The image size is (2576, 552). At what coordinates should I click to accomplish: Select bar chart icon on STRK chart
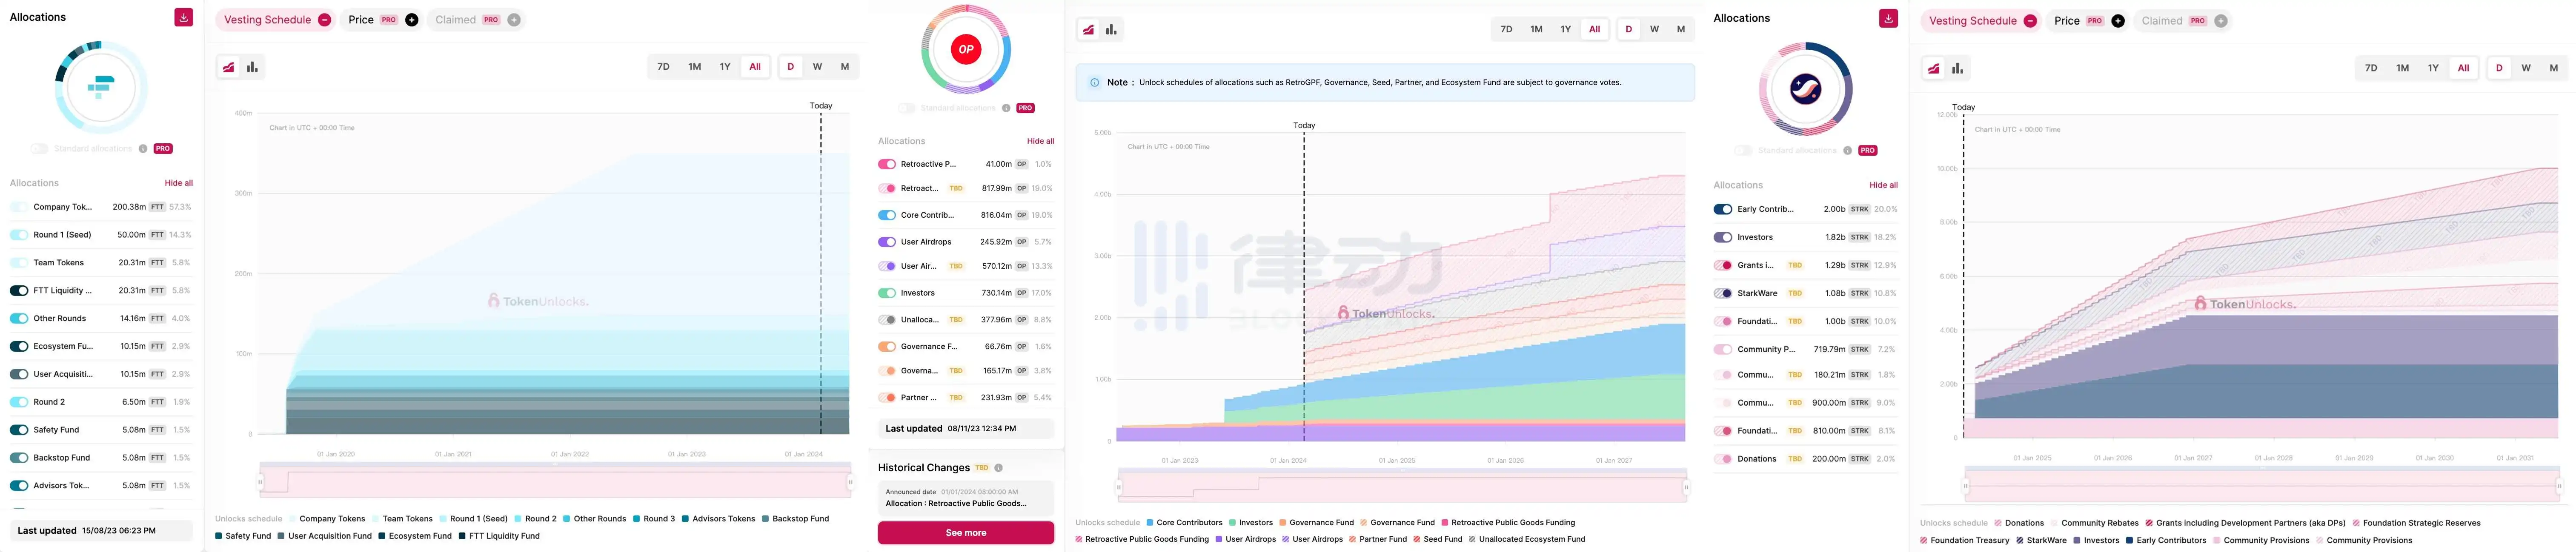click(1957, 69)
